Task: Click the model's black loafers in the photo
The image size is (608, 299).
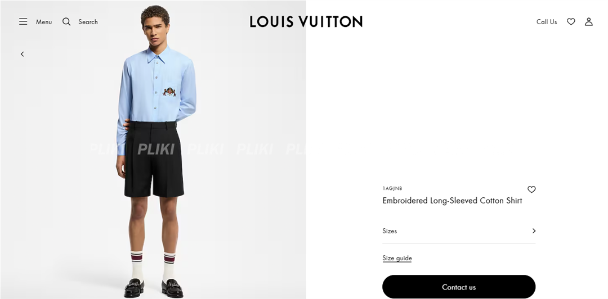Action: 154,288
